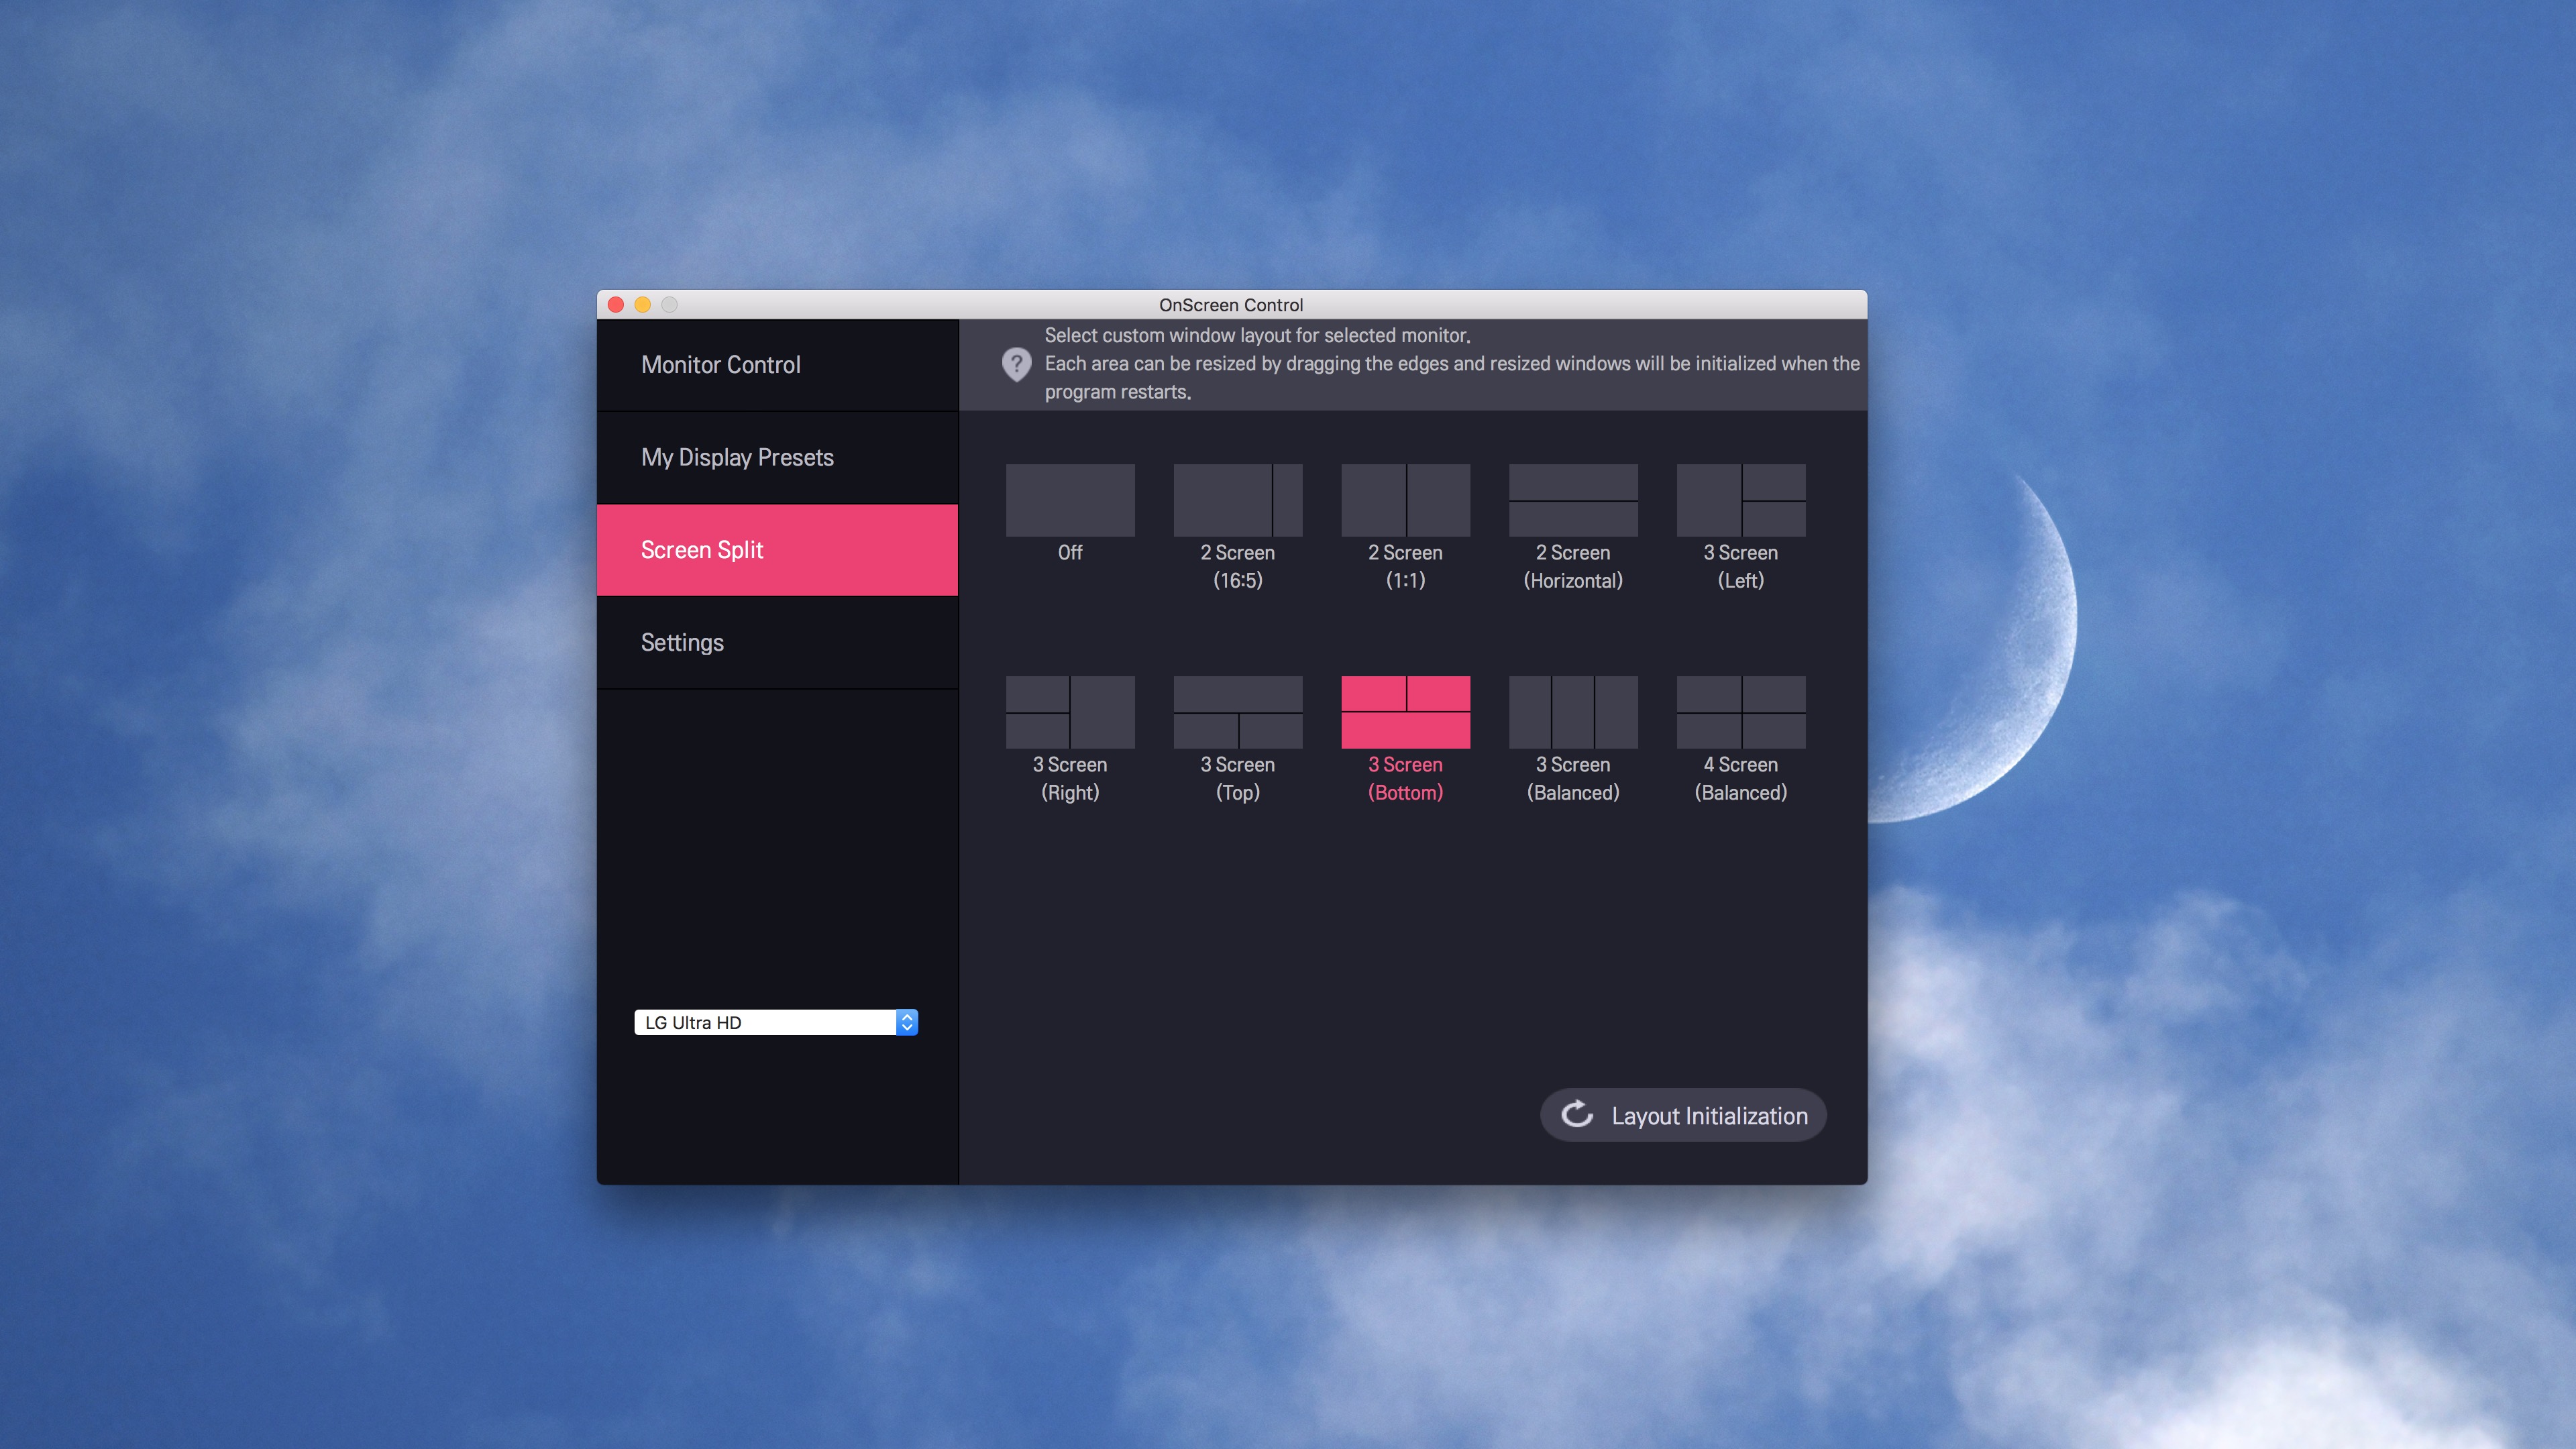
Task: Click the highlighted 3 Screen (Bottom) layout
Action: tap(1405, 711)
